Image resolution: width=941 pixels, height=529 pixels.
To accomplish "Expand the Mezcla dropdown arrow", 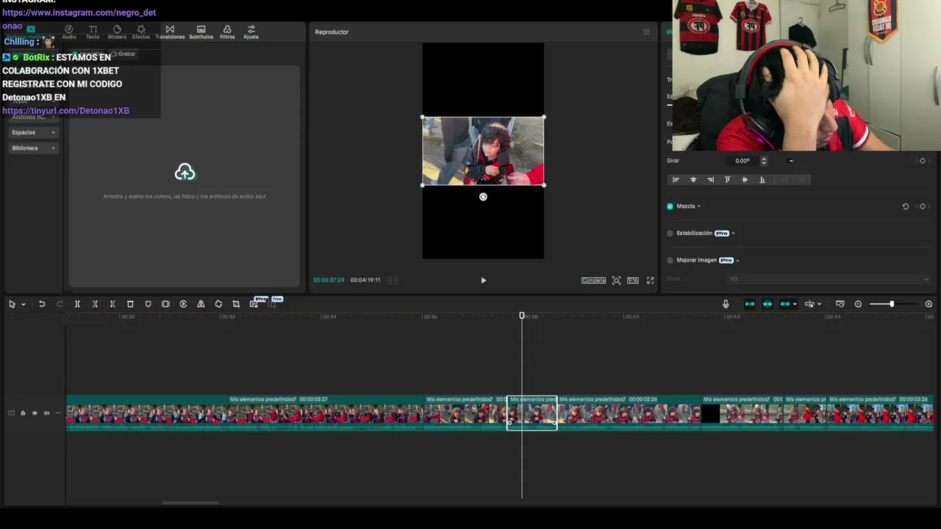I will [698, 206].
